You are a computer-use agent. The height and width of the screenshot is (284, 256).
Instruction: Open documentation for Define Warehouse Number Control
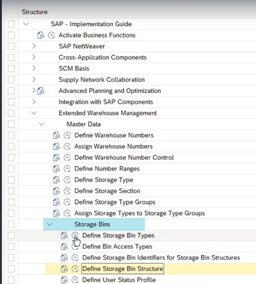pos(56,158)
